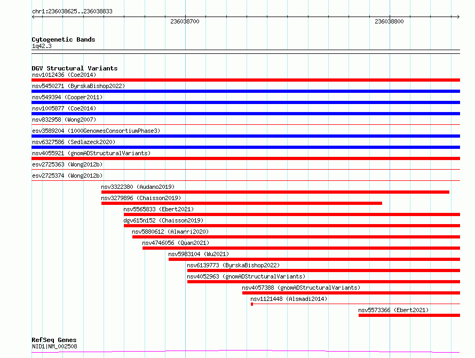475x358 pixels.
Task: Click the nsv1012436 (Coe2014) variant label
Action: pos(64,75)
